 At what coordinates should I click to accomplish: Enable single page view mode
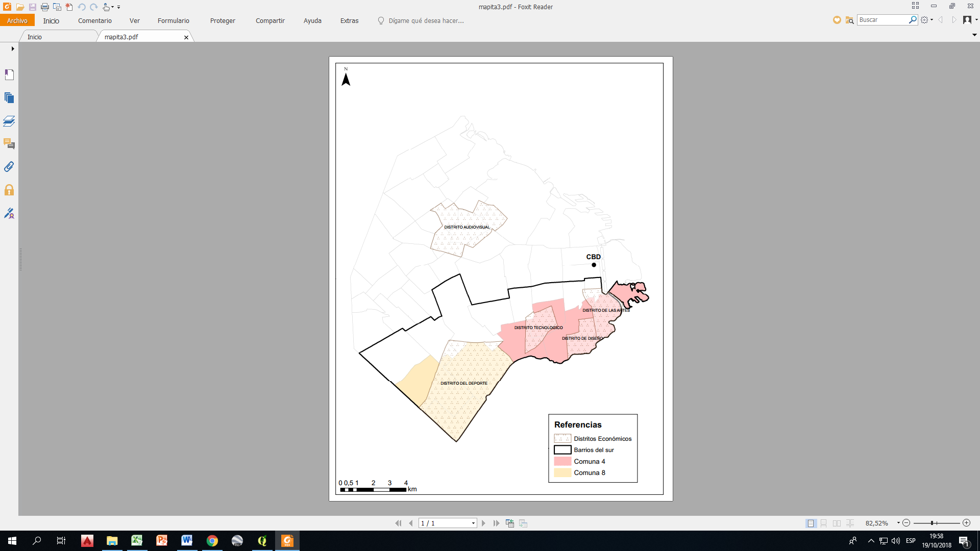point(811,523)
